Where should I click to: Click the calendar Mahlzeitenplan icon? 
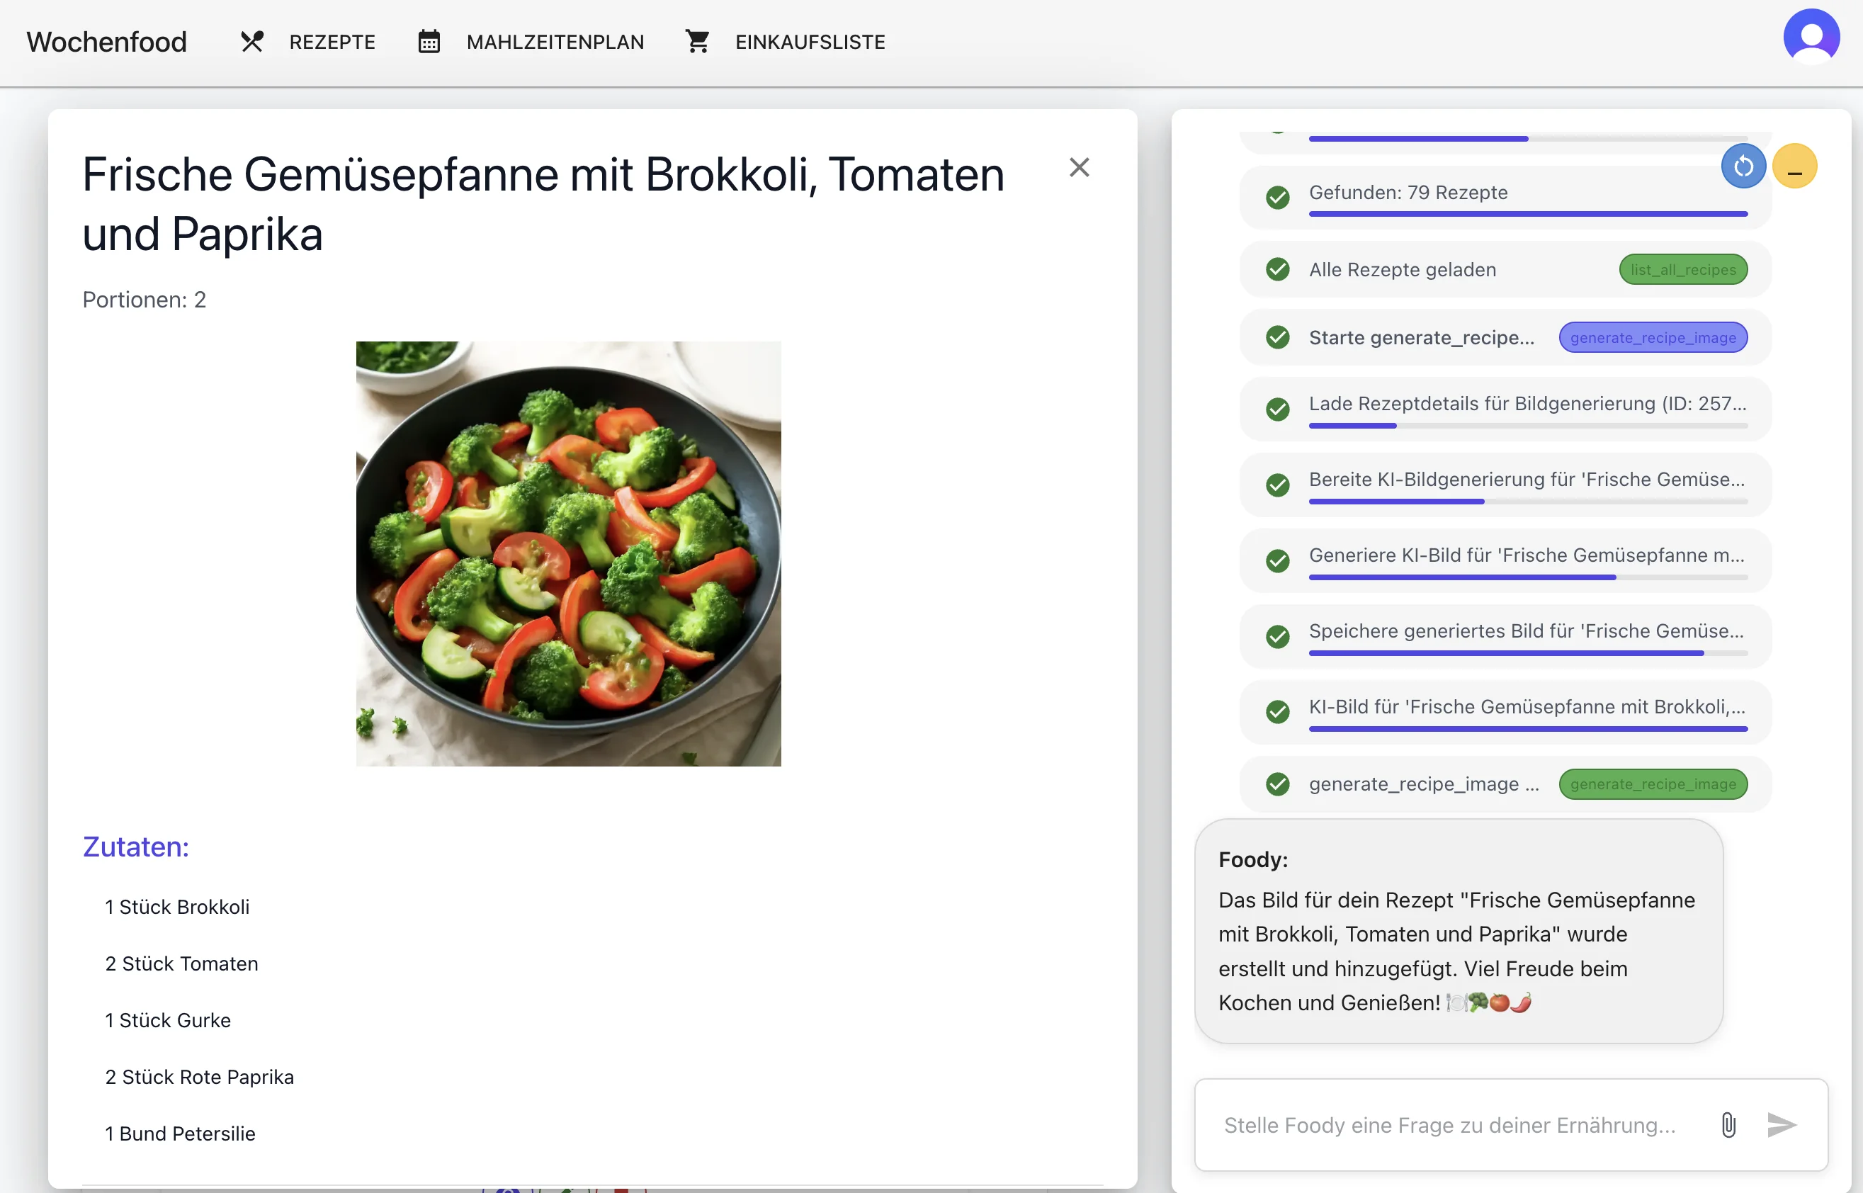pos(429,42)
